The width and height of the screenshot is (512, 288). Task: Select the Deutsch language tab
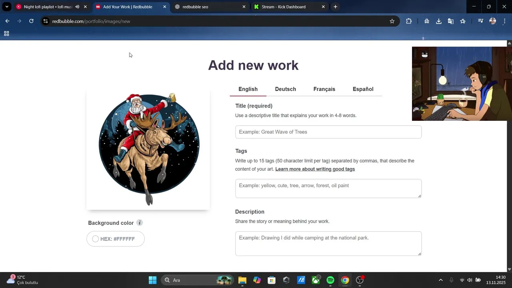click(286, 89)
